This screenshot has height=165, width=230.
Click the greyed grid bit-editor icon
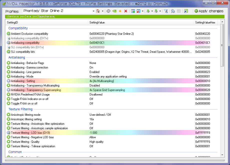[179, 11]
